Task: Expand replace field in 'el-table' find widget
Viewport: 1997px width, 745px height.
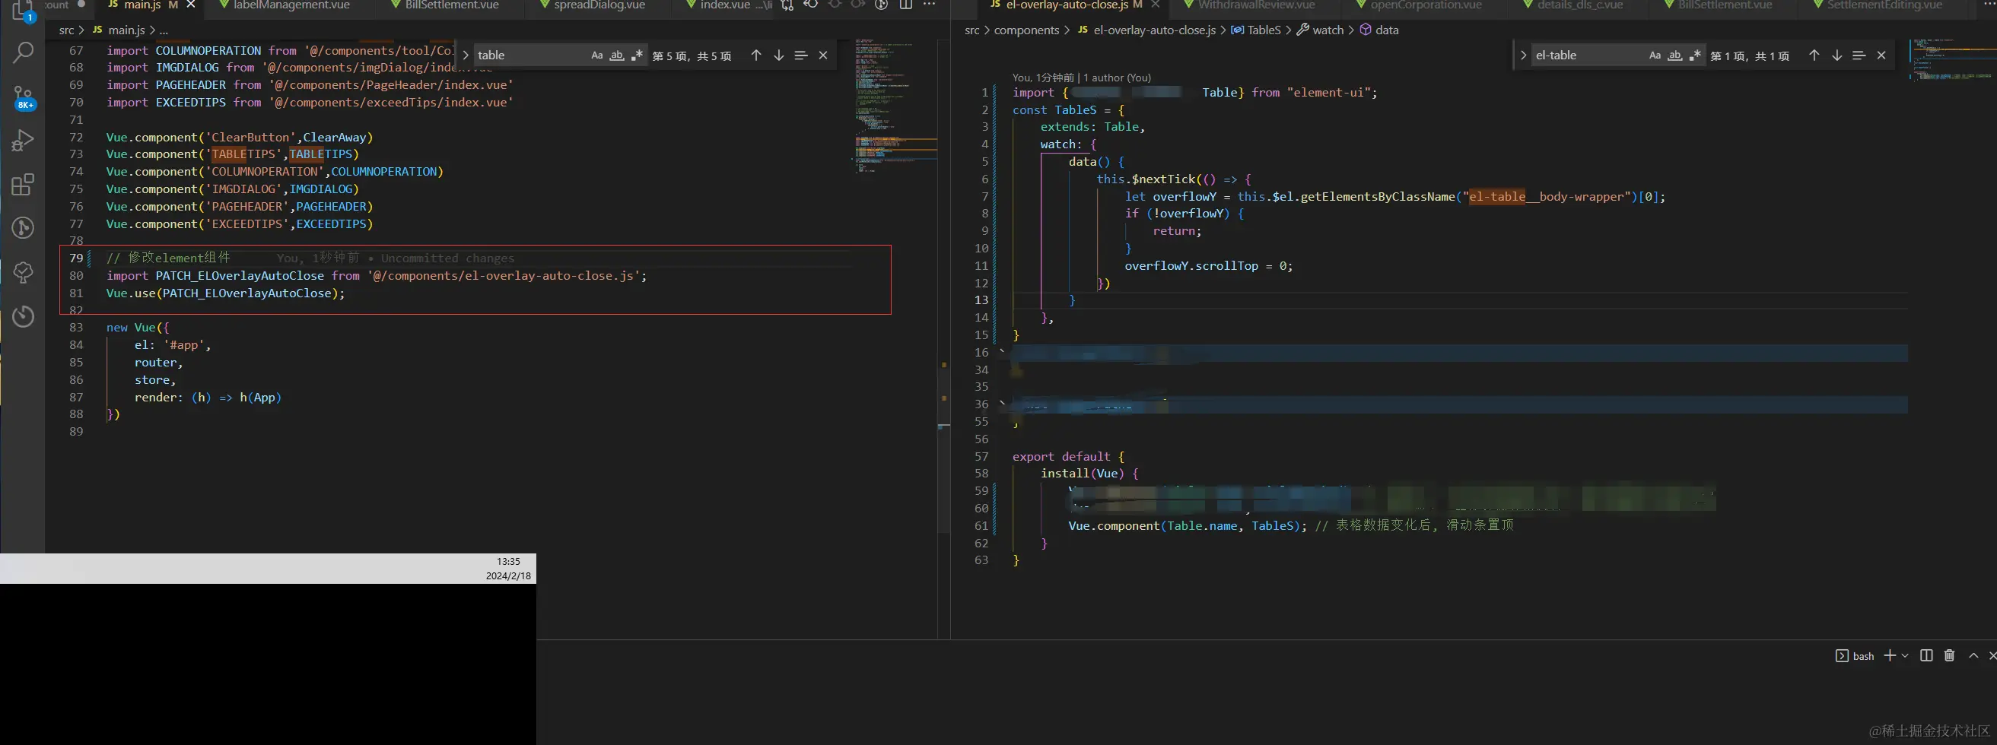Action: coord(1523,55)
